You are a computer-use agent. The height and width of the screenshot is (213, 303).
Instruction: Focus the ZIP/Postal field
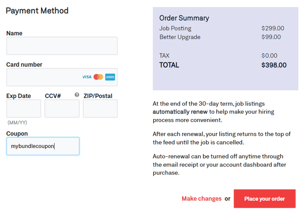pyautogui.click(x=100, y=108)
